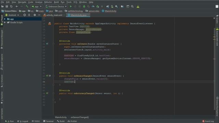Open the Window menu
Screen dimensions: 219x123
[x=83, y=2]
